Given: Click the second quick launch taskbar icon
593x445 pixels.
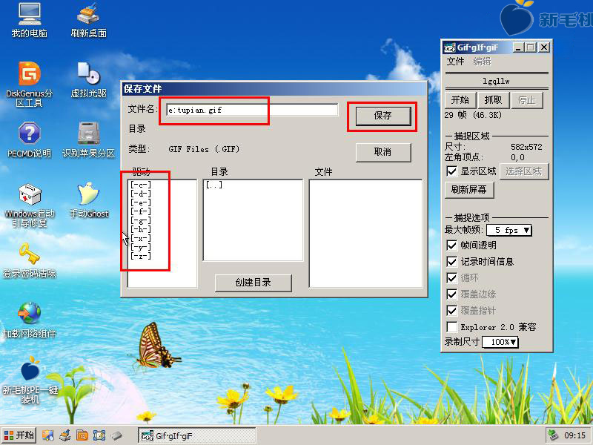Looking at the screenshot, I should pos(65,435).
